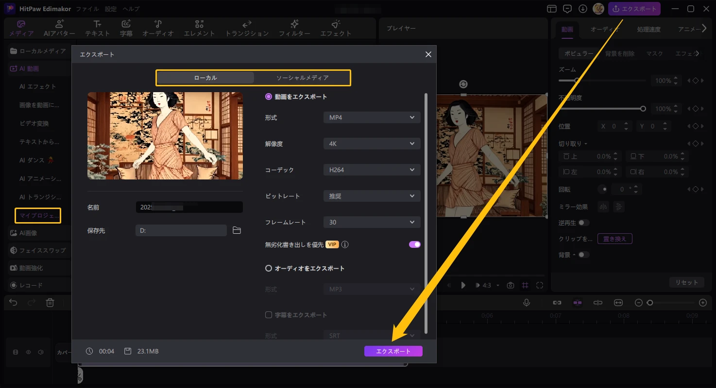The image size is (716, 388).
Task: Open the ヘルプ menu
Action: 131,9
